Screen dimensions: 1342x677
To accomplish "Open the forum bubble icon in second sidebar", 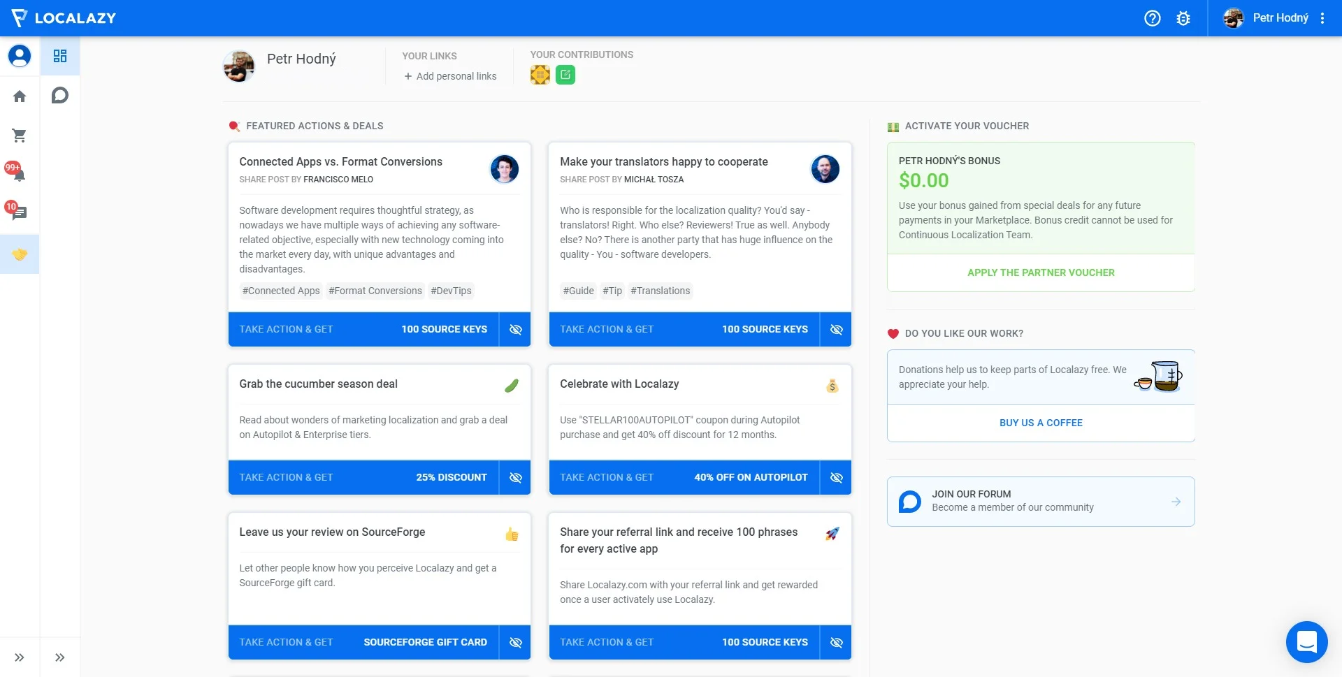I will tap(60, 95).
